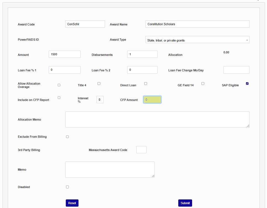Enable the GE Field 14 checkbox
267x208 pixels.
click(x=203, y=84)
